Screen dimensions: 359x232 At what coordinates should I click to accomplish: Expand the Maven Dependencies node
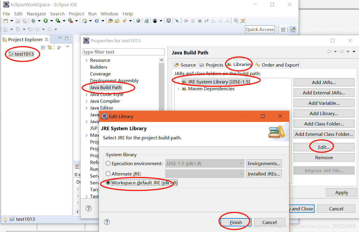coord(178,89)
